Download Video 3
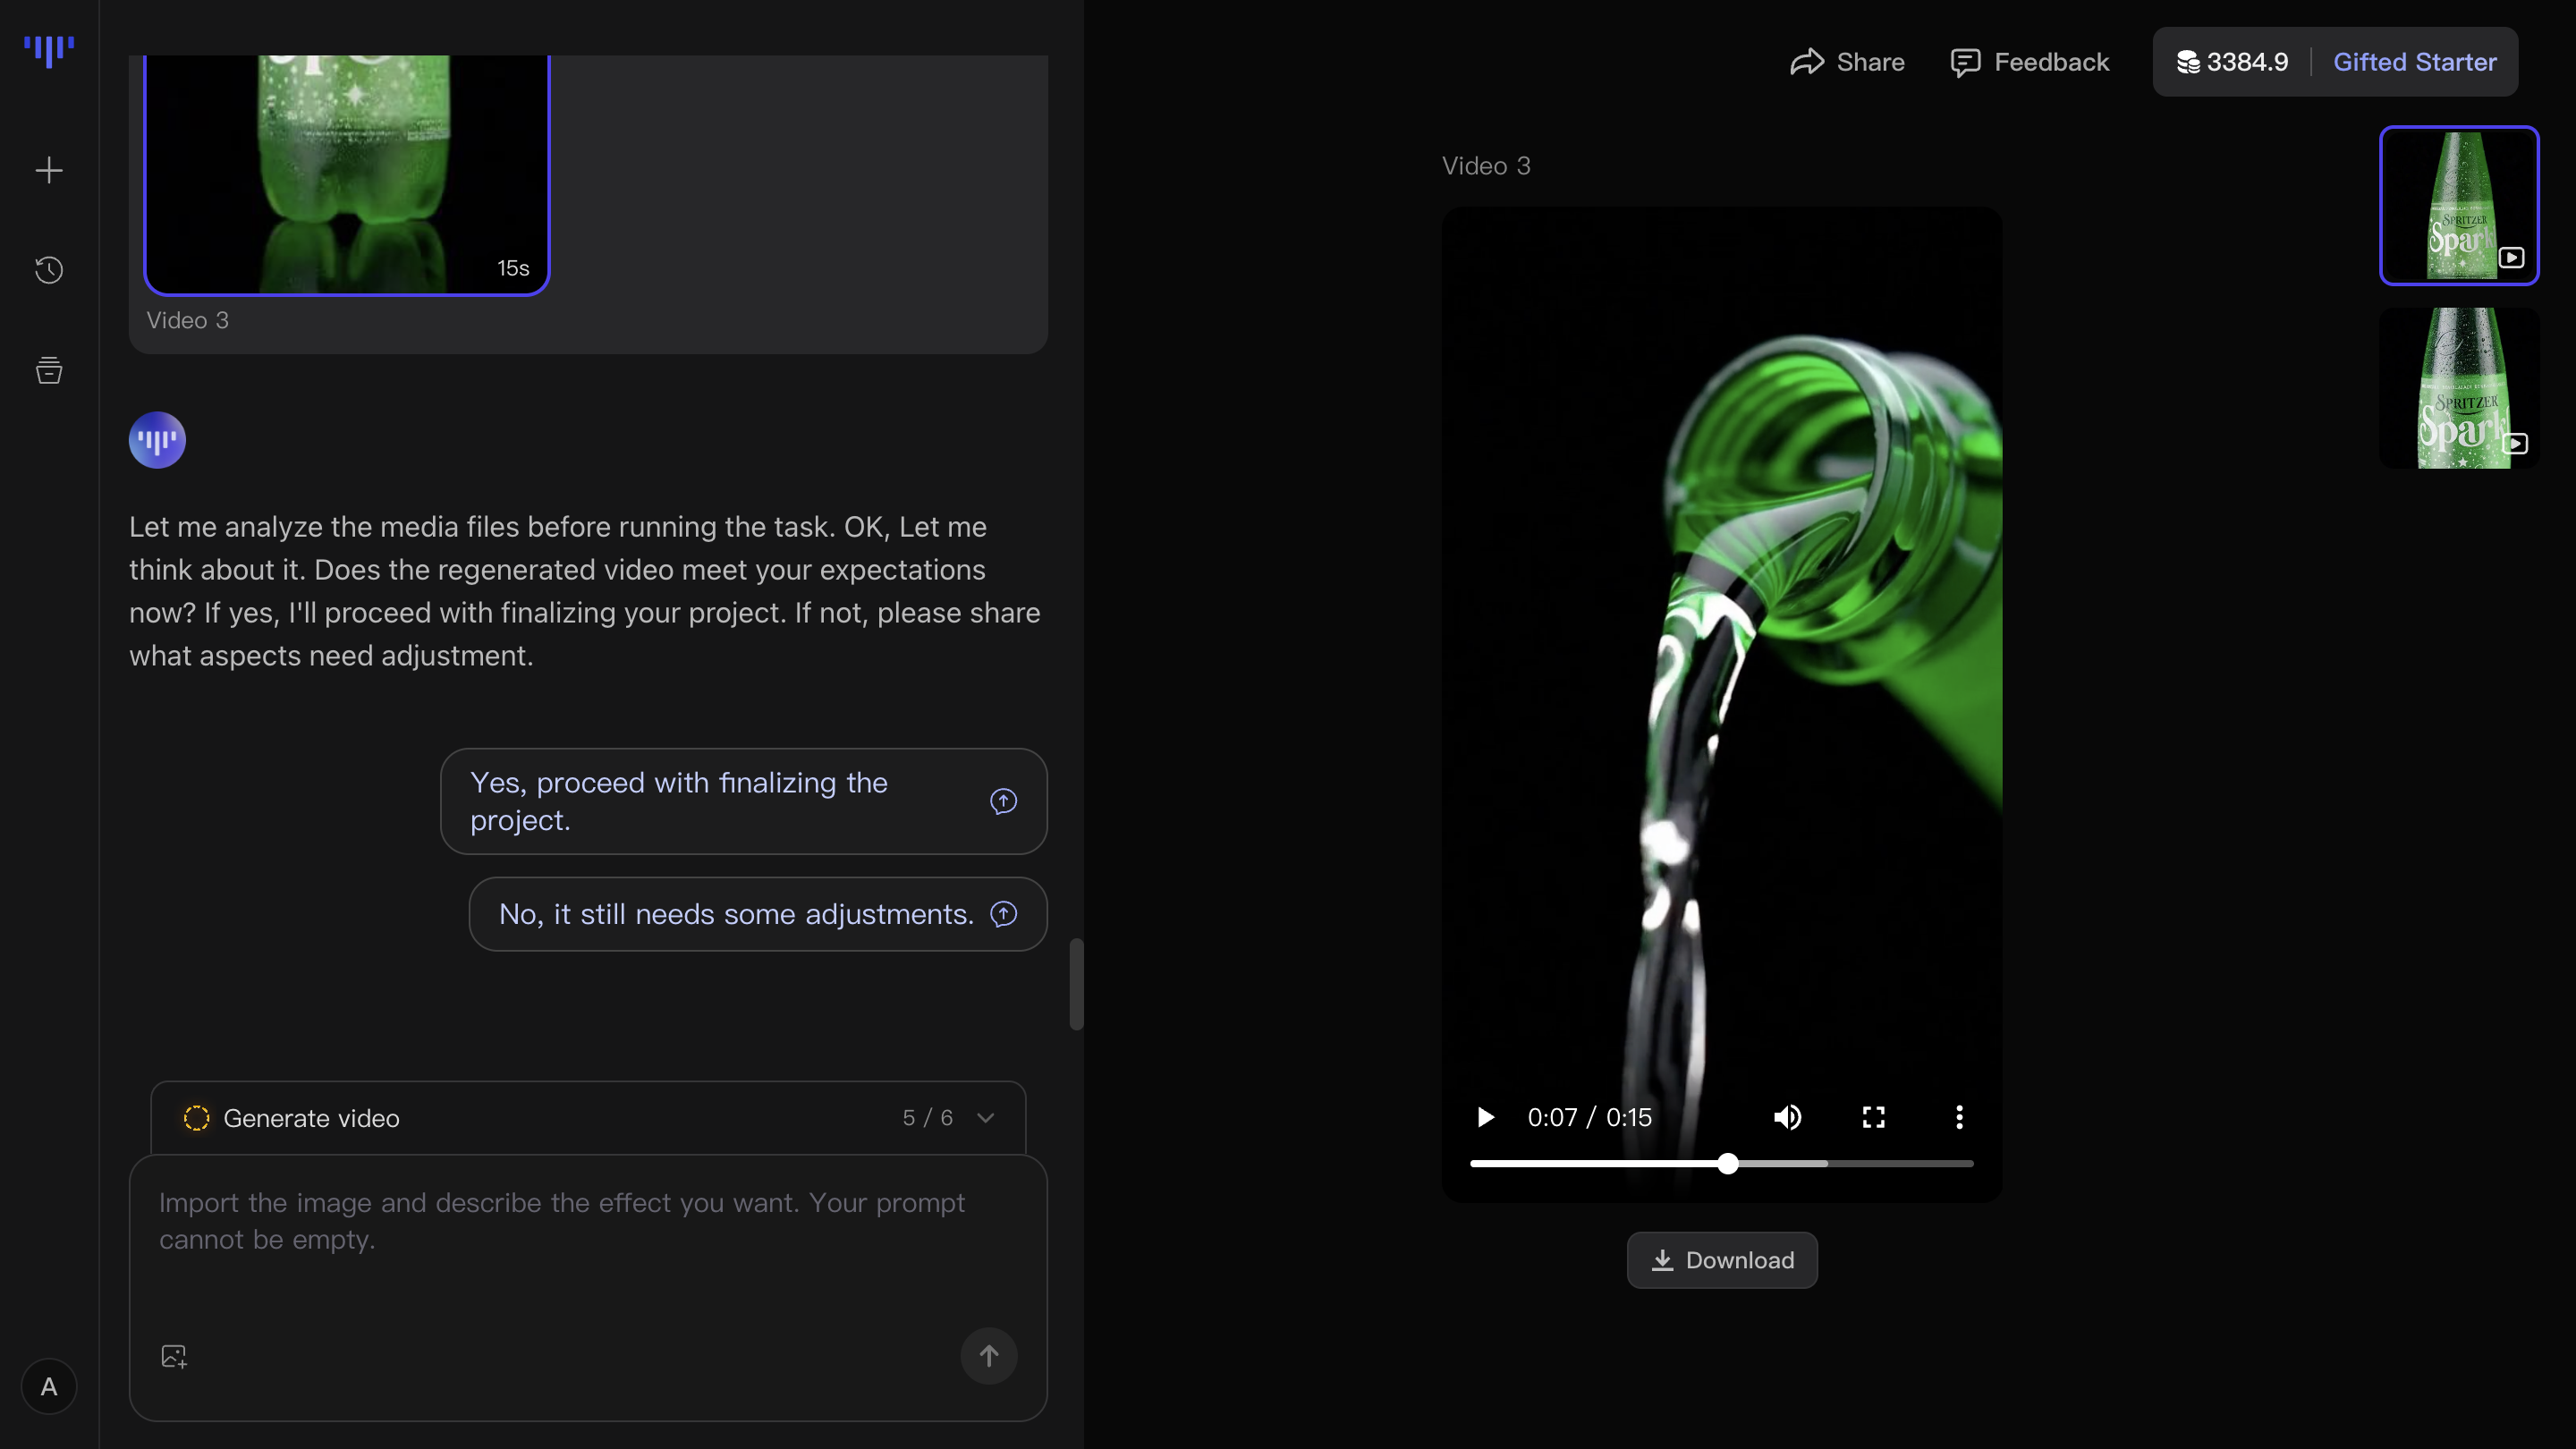Image resolution: width=2576 pixels, height=1449 pixels. [x=1721, y=1259]
